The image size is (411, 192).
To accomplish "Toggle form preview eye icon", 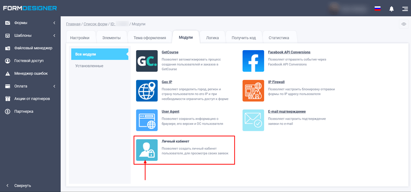I will click(403, 24).
